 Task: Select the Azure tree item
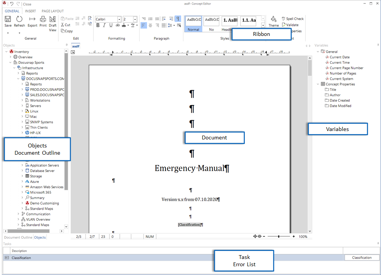pos(32,181)
